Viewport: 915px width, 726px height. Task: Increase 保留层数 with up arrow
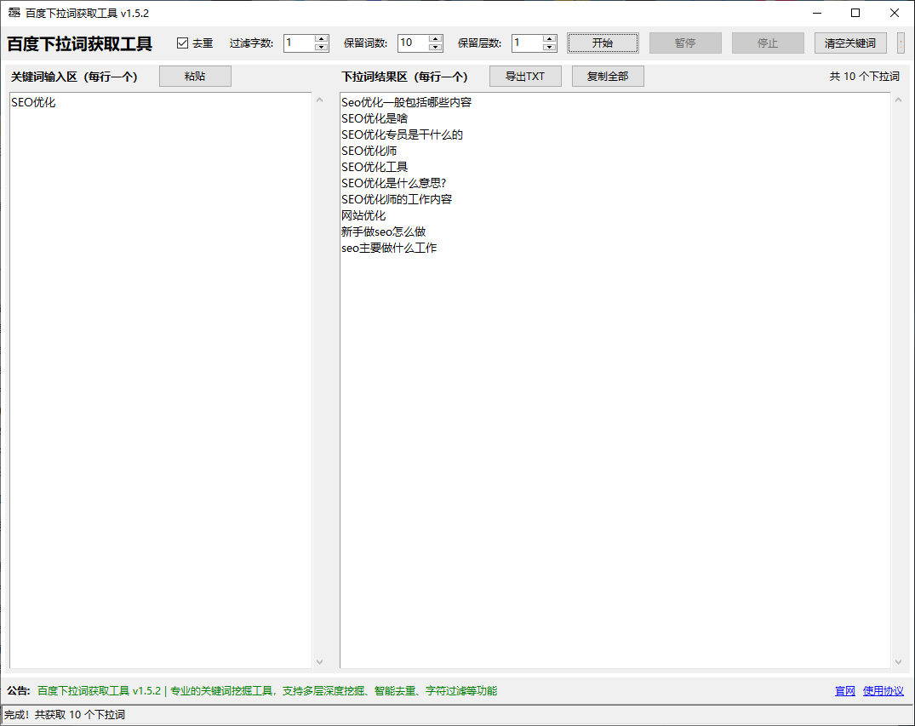(550, 39)
